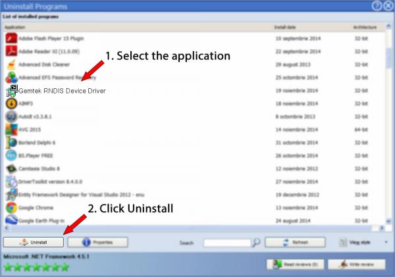Click the vertical scrollbar thumb
Viewport: 395px width, 277px height.
click(x=388, y=59)
